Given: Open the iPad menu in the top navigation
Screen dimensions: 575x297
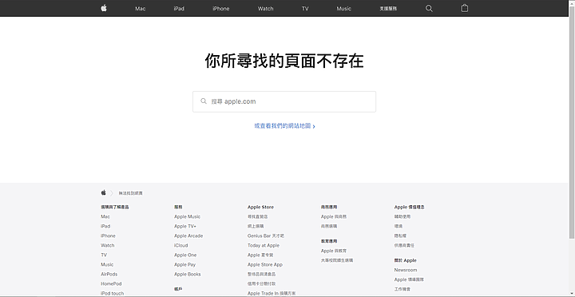Looking at the screenshot, I should (x=179, y=9).
